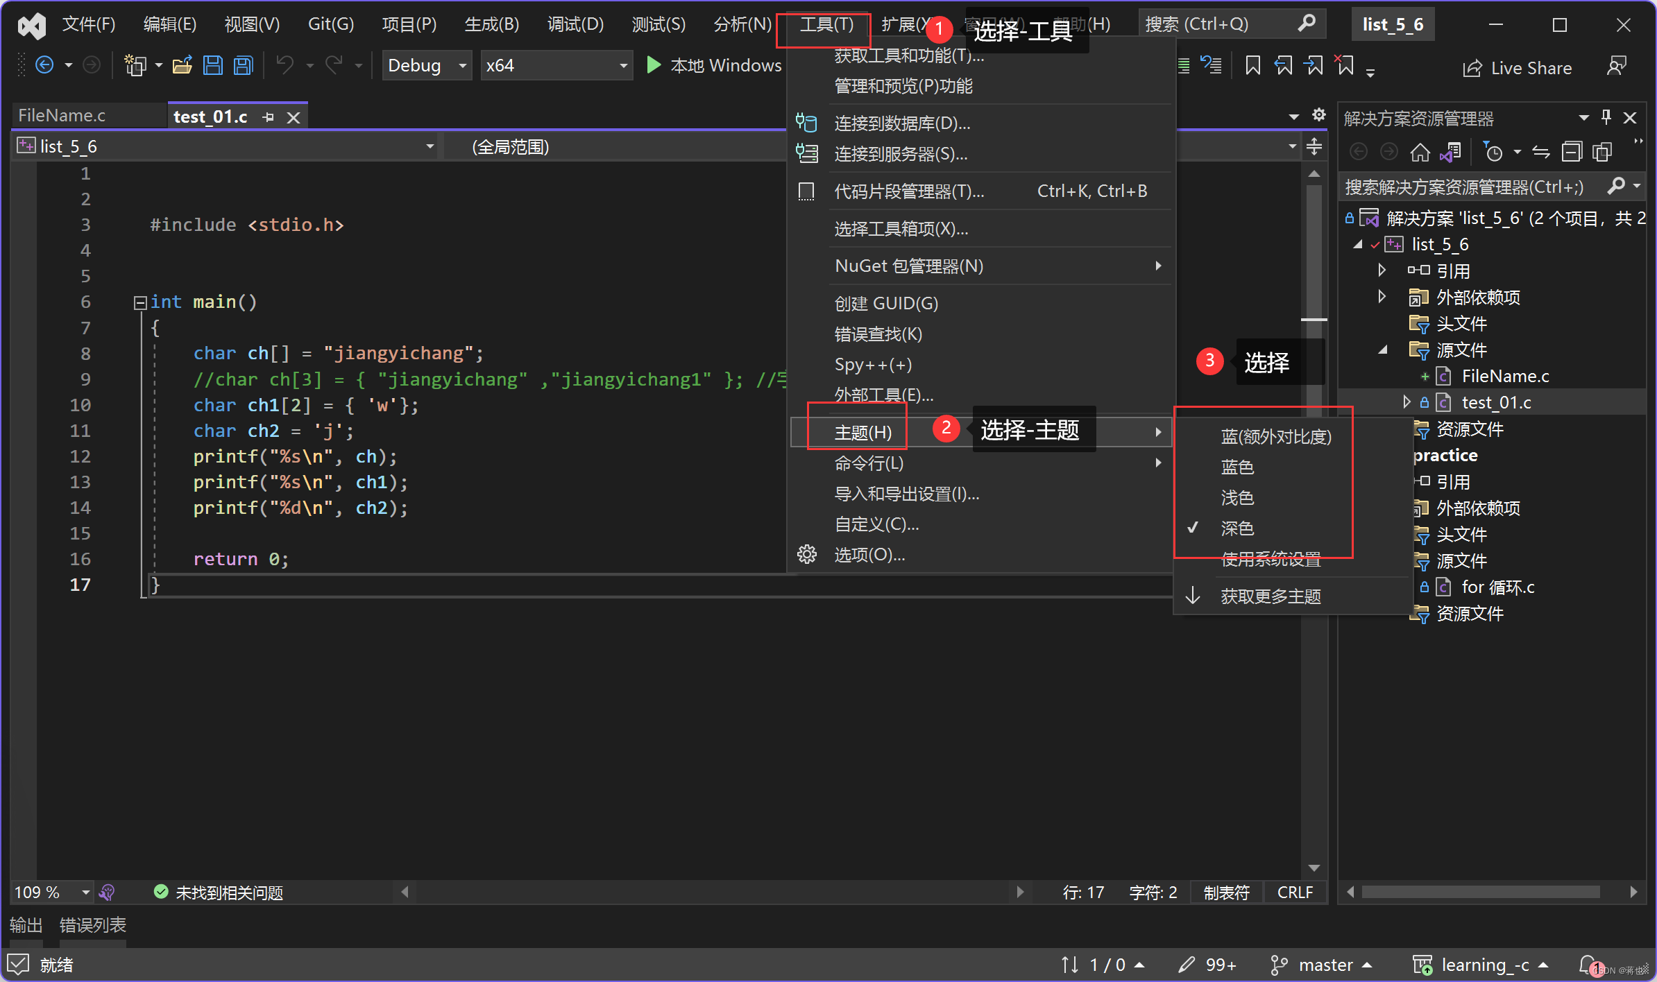Open the Git(G) menu
The image size is (1657, 982).
click(330, 24)
